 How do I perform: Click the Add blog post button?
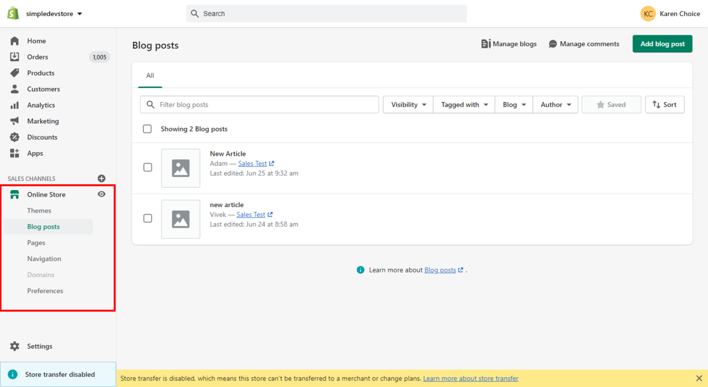pyautogui.click(x=663, y=44)
